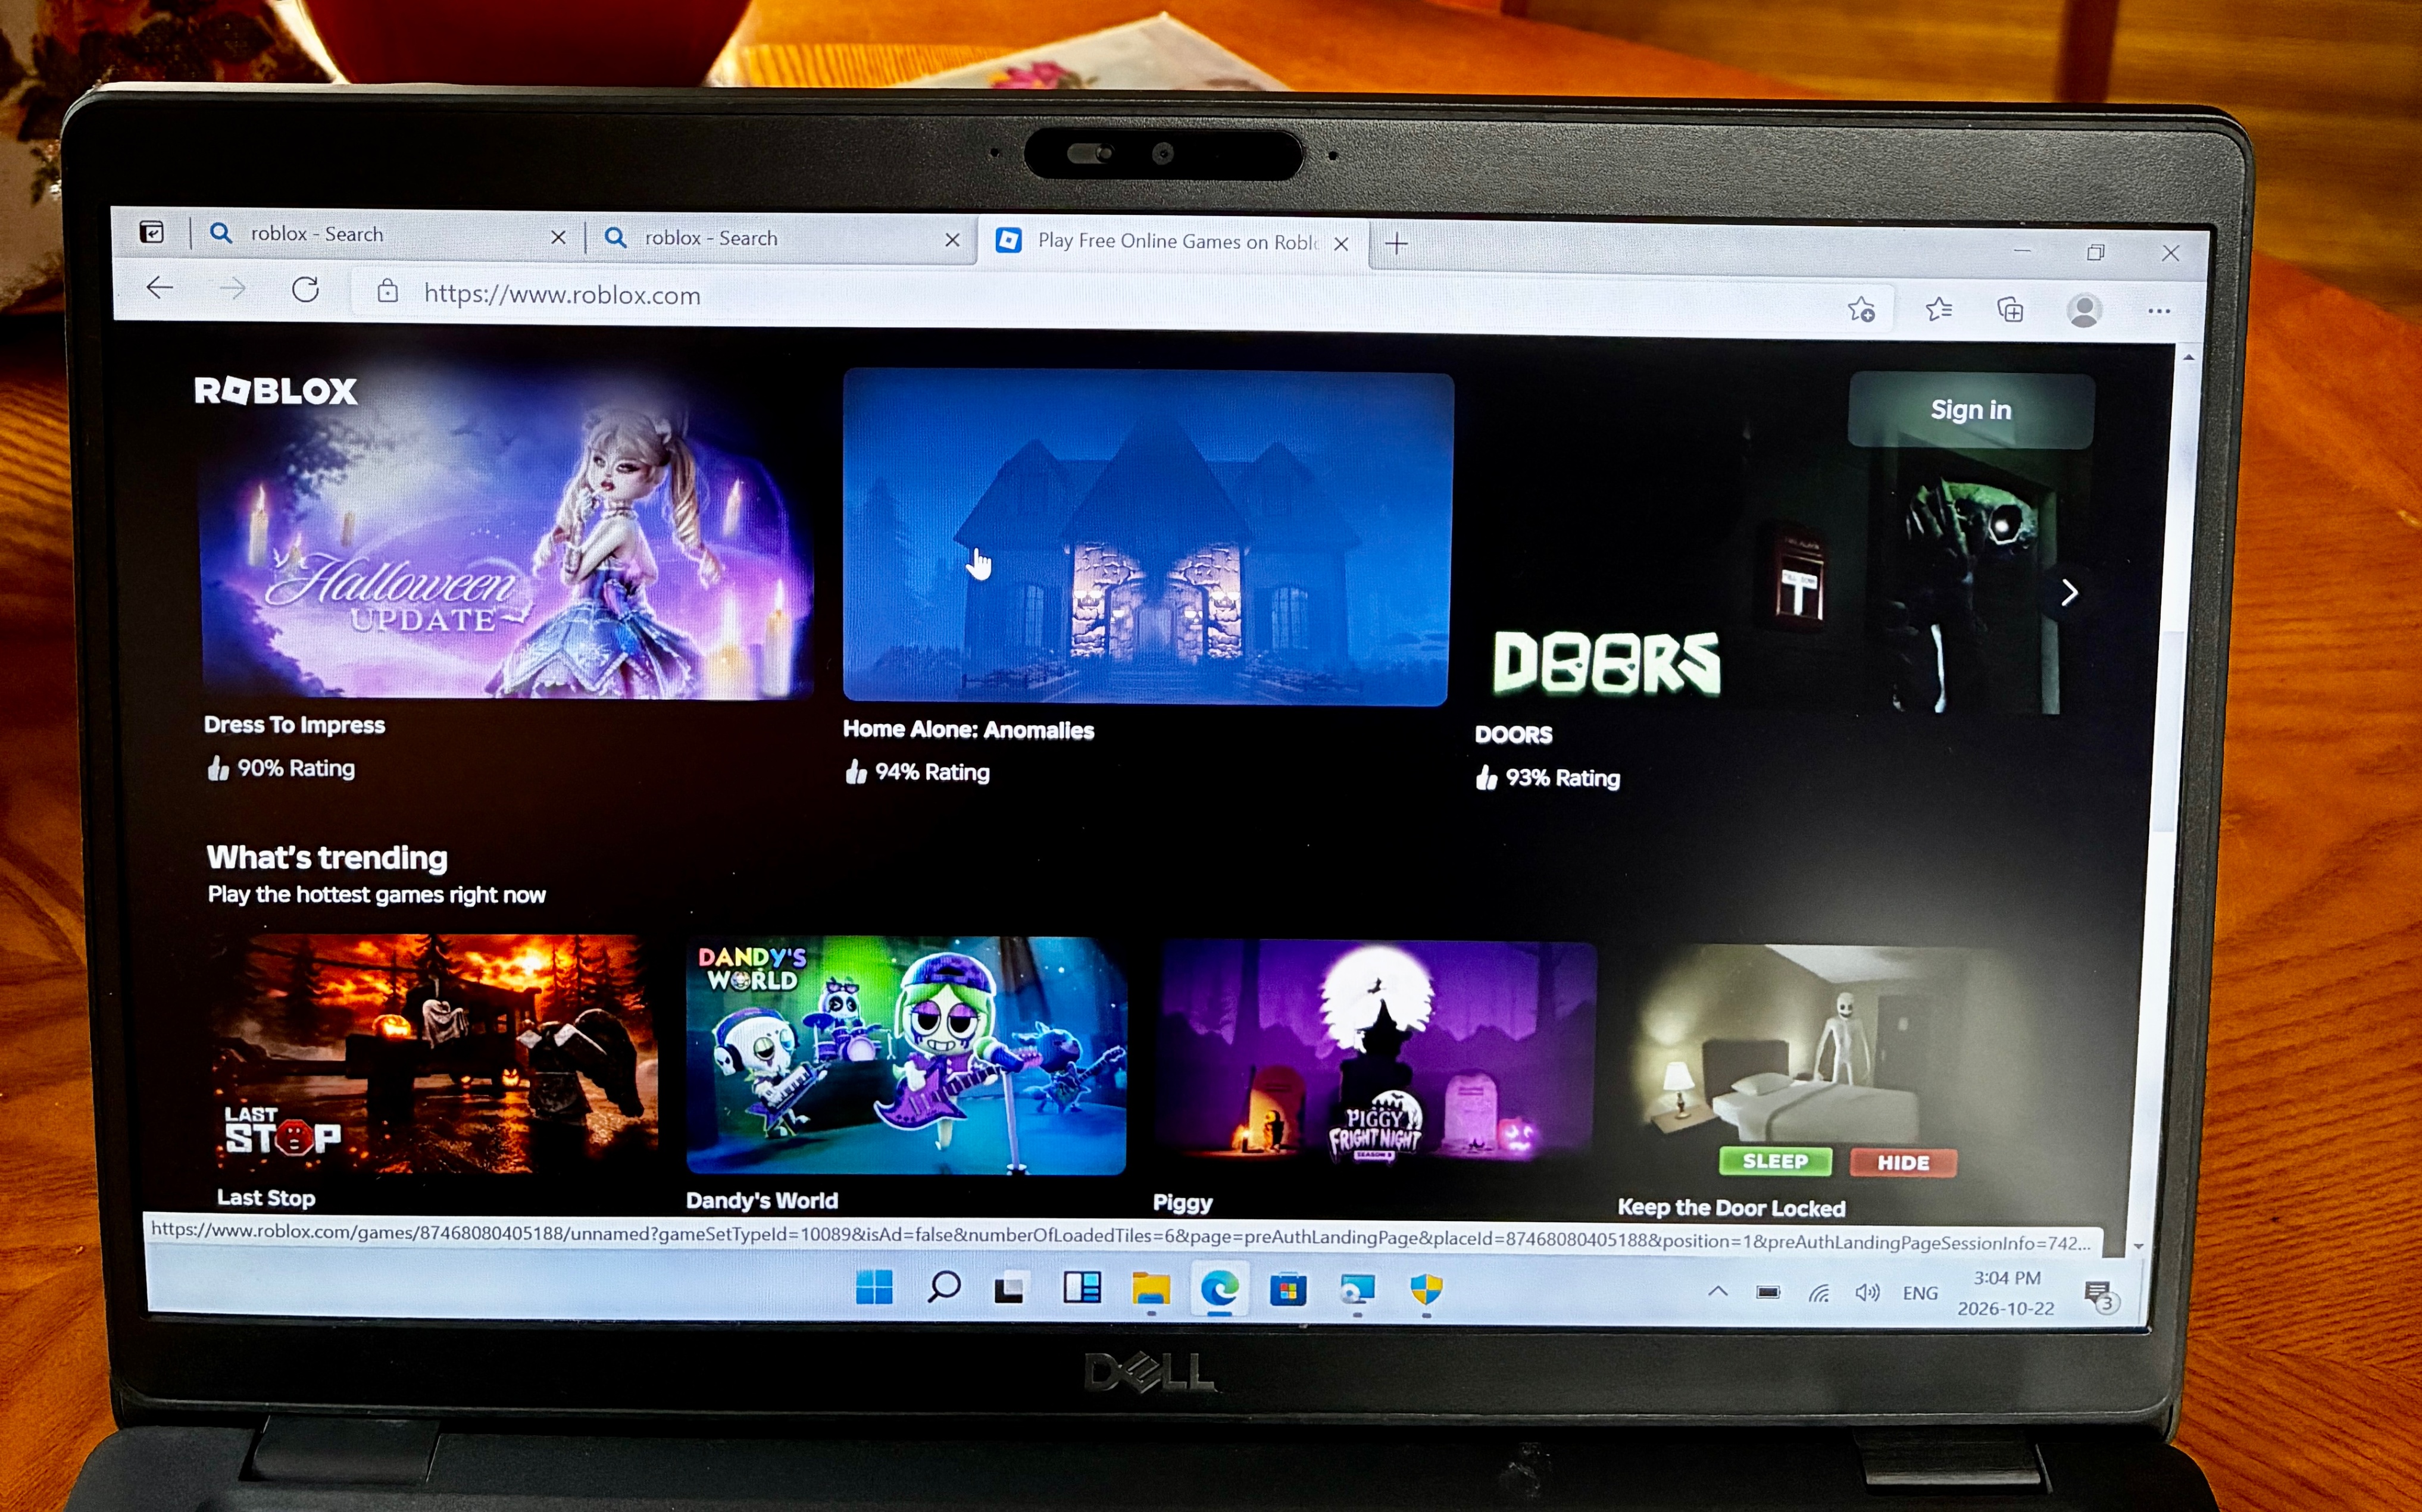Click the browser Back arrow

[x=160, y=288]
